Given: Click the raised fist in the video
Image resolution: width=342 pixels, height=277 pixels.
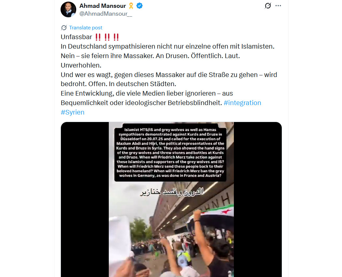Looking at the screenshot, I should [x=197, y=215].
